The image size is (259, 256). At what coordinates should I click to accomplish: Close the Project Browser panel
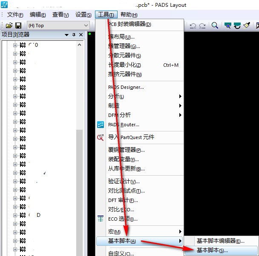coord(81,34)
